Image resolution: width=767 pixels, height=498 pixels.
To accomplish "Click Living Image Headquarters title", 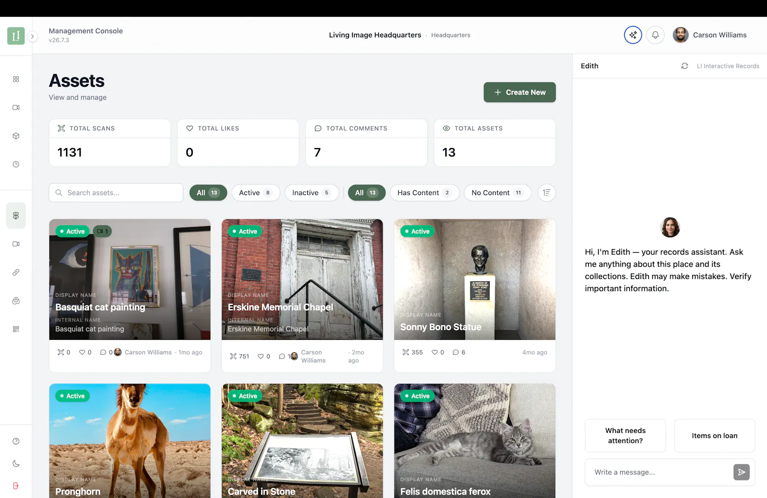I will [x=375, y=35].
